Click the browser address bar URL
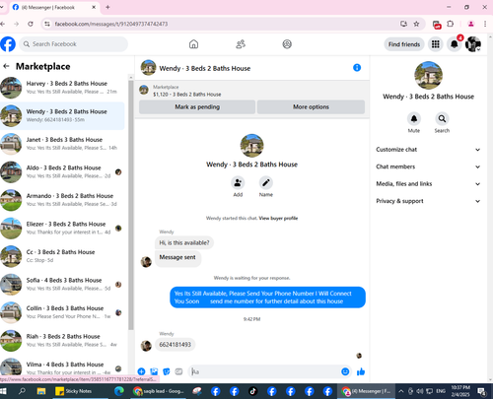This screenshot has height=399, width=493. [111, 24]
